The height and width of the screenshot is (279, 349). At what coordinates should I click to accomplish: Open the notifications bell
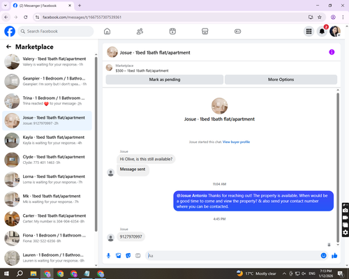click(322, 31)
